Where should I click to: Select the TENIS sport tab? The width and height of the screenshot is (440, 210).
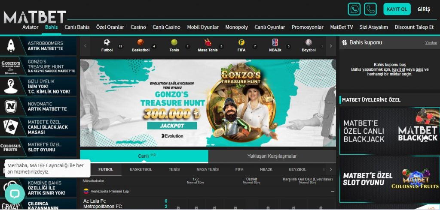coord(174,169)
